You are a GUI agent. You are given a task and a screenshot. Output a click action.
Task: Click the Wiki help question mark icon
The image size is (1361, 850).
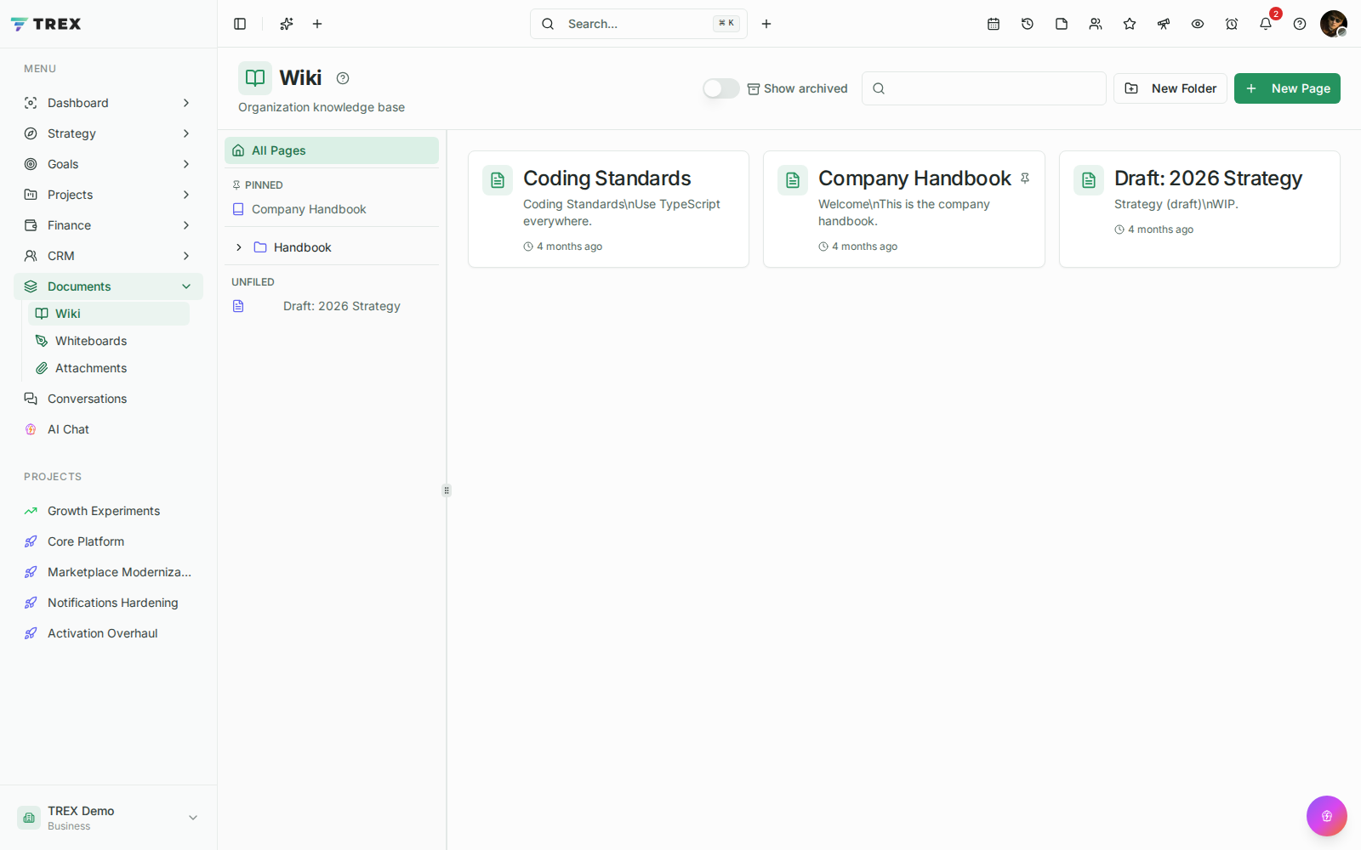click(x=343, y=78)
